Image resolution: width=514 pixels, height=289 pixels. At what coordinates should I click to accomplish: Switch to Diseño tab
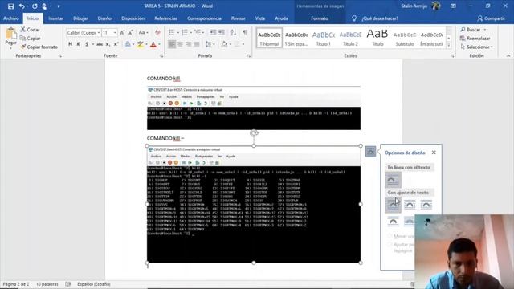[104, 18]
